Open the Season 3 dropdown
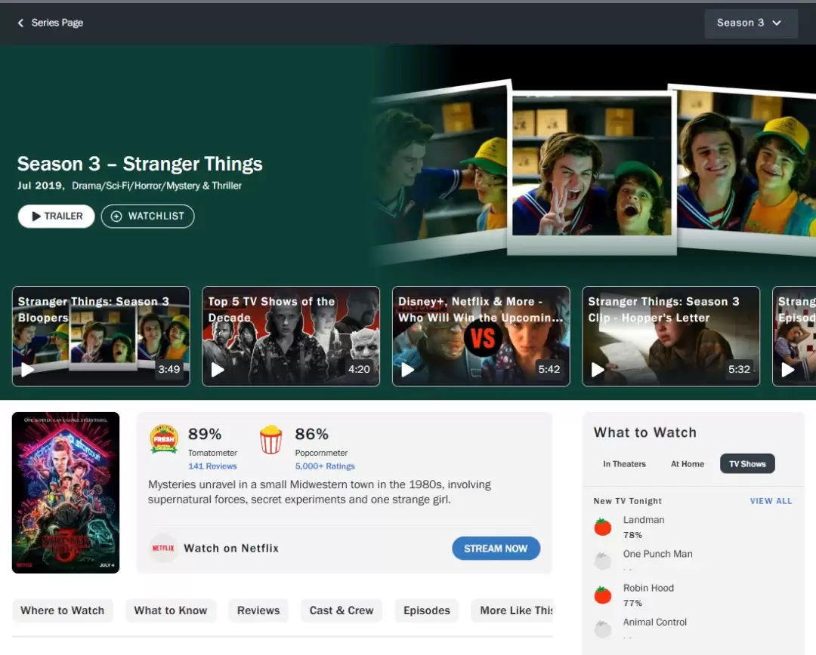Screen dimensions: 816x655 coord(750,23)
